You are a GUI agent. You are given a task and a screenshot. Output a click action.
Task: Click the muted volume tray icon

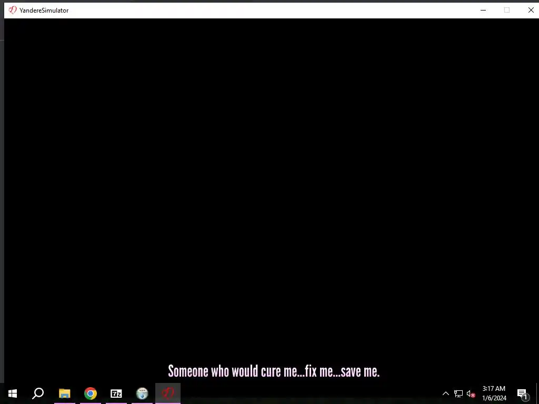point(471,393)
